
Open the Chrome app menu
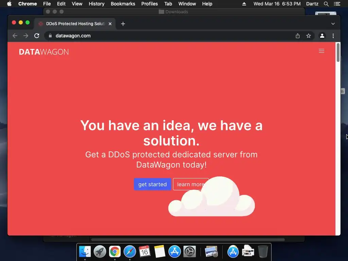click(x=28, y=4)
